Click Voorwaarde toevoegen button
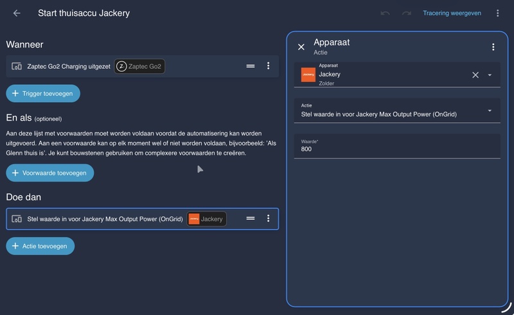 (x=50, y=173)
